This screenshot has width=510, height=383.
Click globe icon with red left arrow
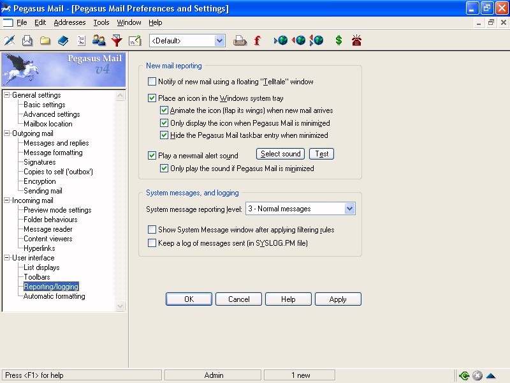coord(298,40)
